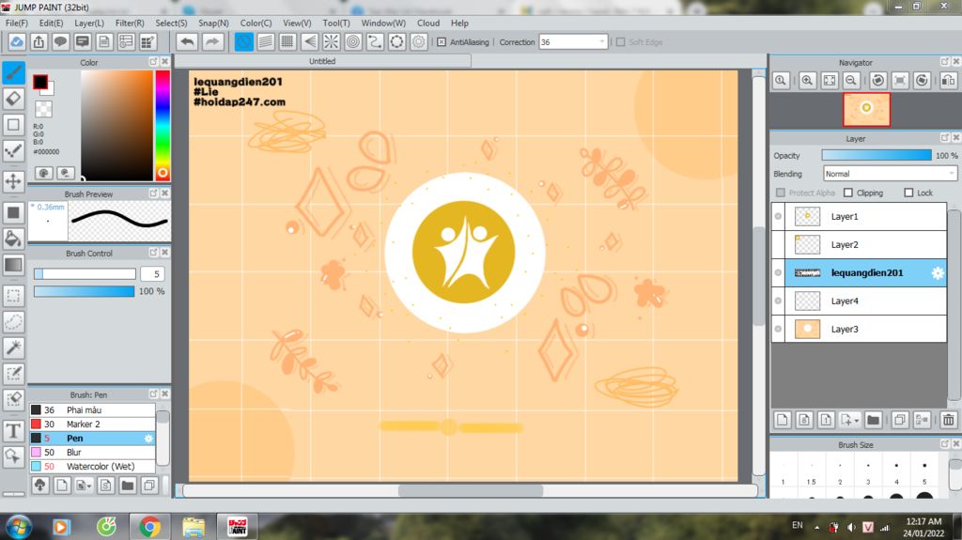Select the Gradient tool
This screenshot has height=540, width=962.
click(13, 265)
